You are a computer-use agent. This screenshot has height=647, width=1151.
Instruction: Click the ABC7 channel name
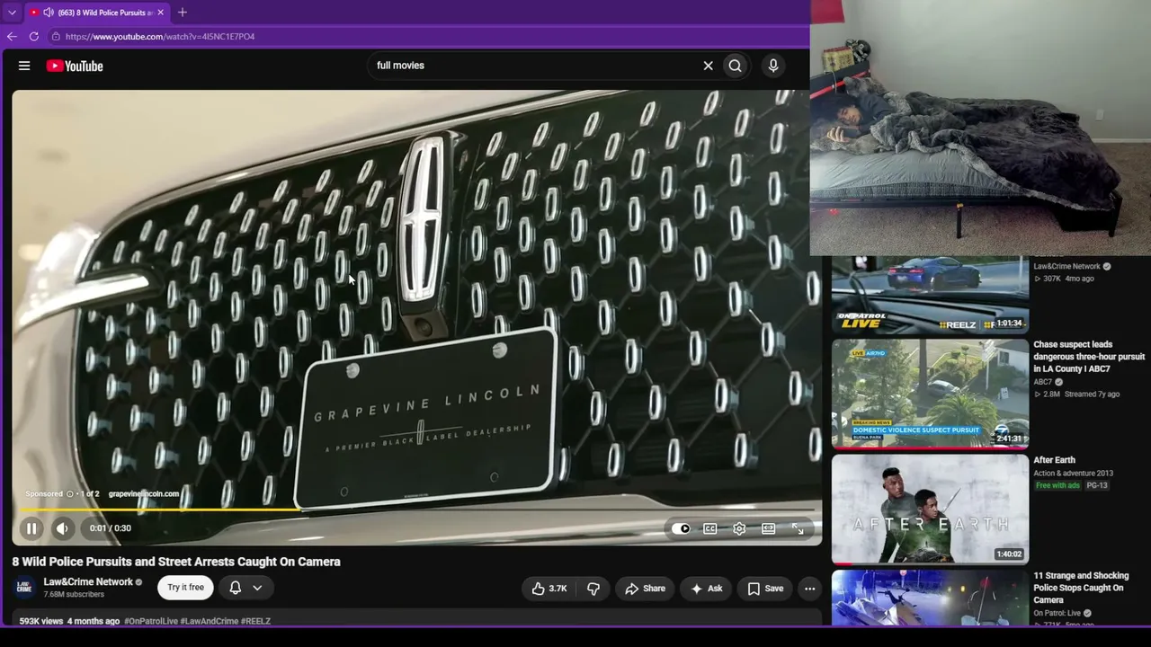[1043, 382]
